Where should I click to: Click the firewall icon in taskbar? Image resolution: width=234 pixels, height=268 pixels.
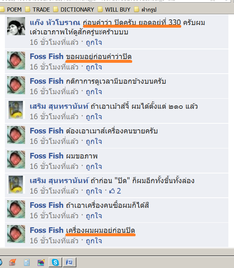coord(12,262)
